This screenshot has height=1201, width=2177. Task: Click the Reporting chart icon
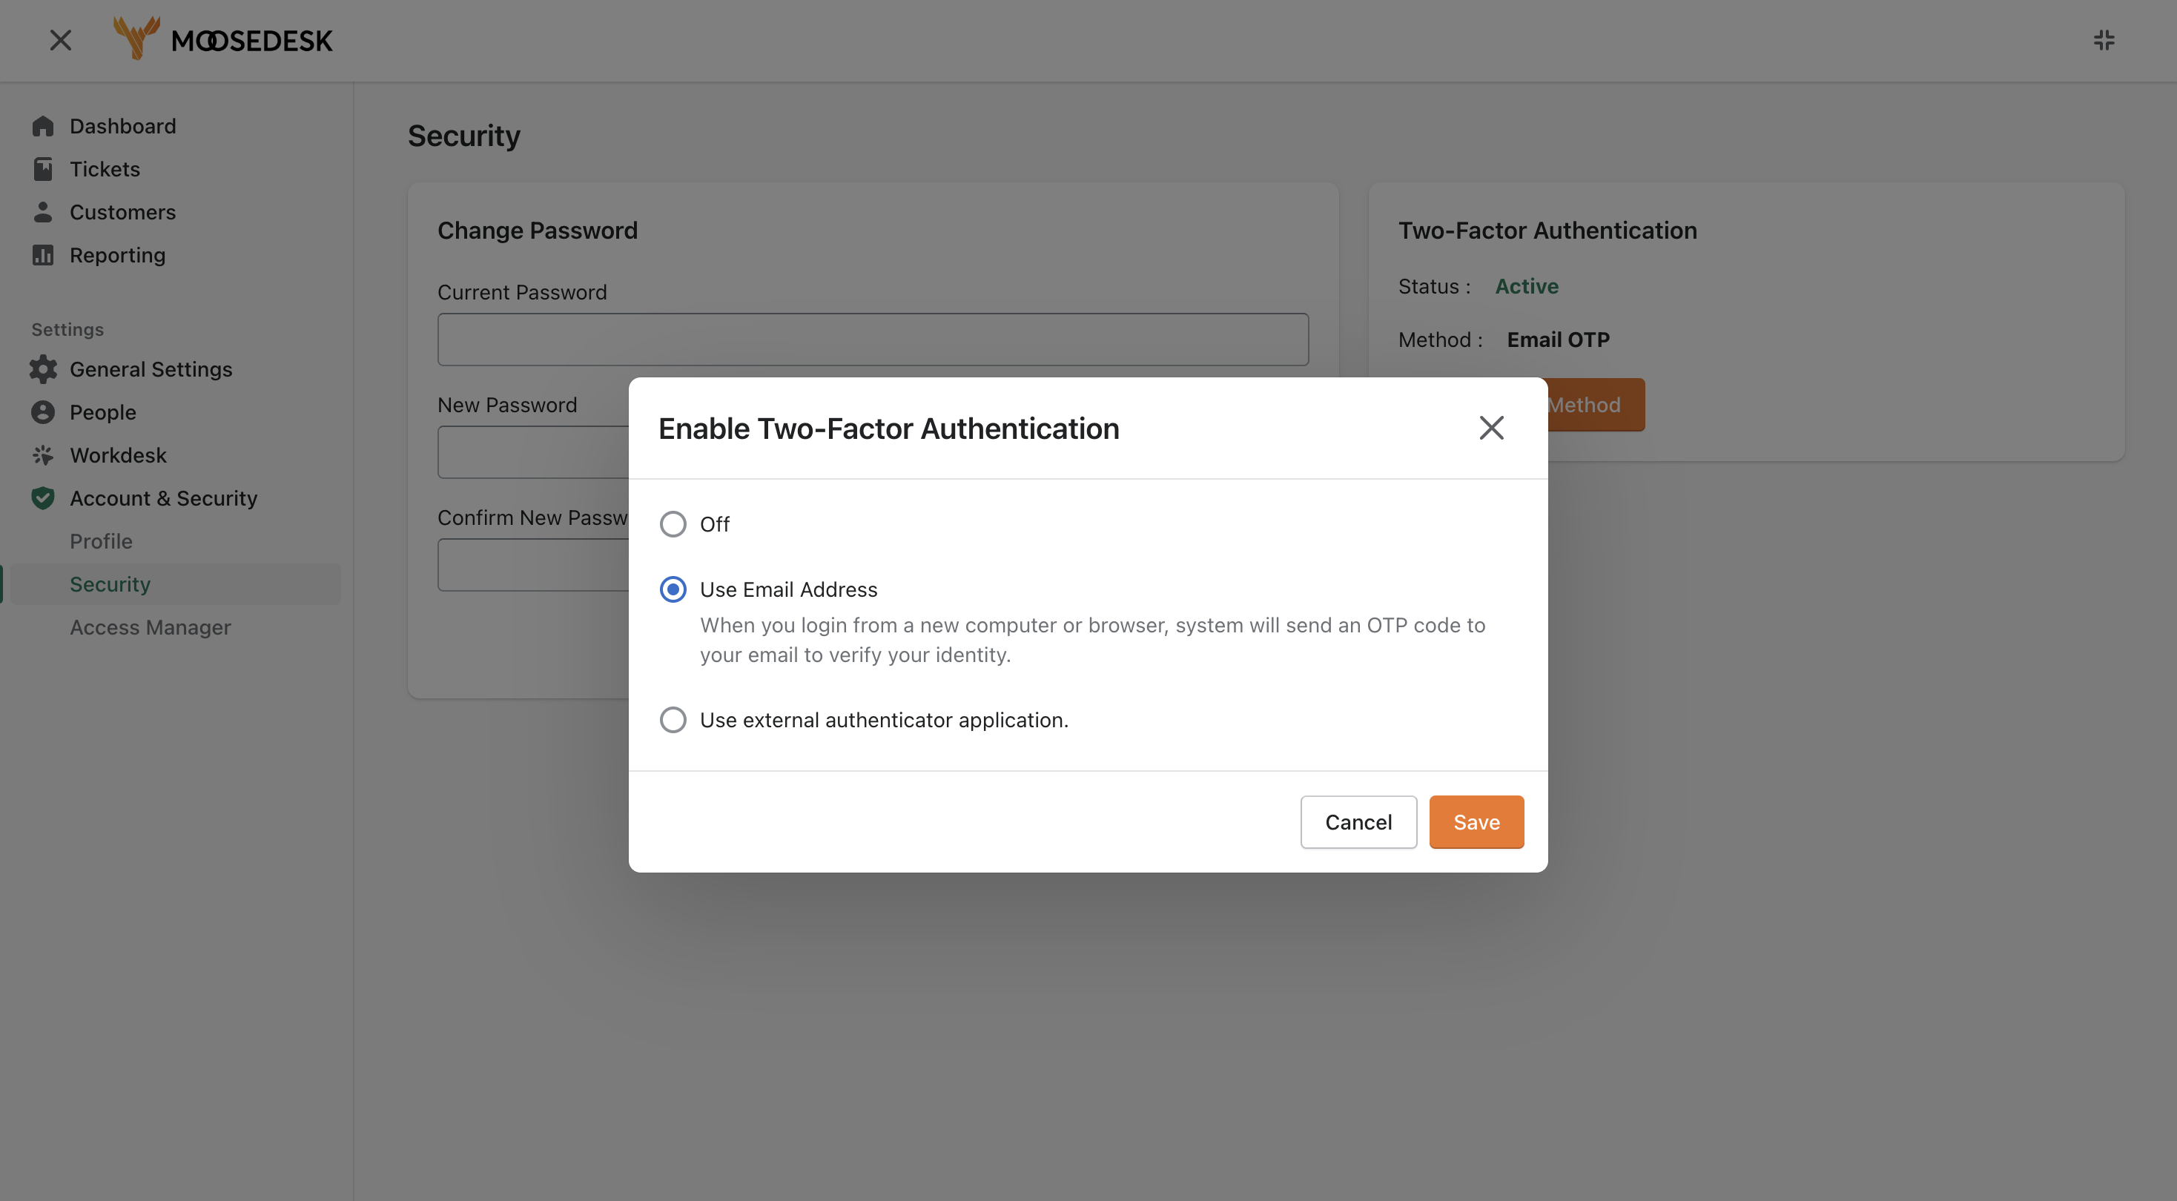point(43,255)
